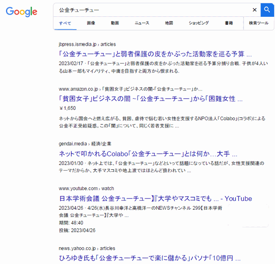This screenshot has width=275, height=264.
Task: Switch to the 動画 tab
Action: coord(115,23)
